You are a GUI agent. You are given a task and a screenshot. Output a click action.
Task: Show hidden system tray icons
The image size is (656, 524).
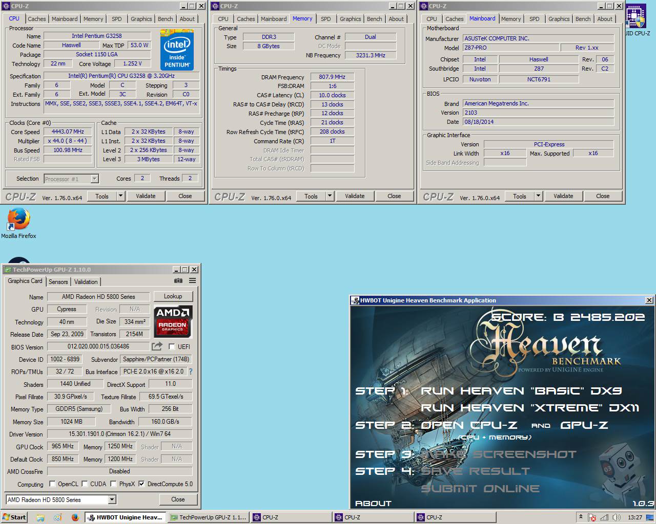point(580,517)
